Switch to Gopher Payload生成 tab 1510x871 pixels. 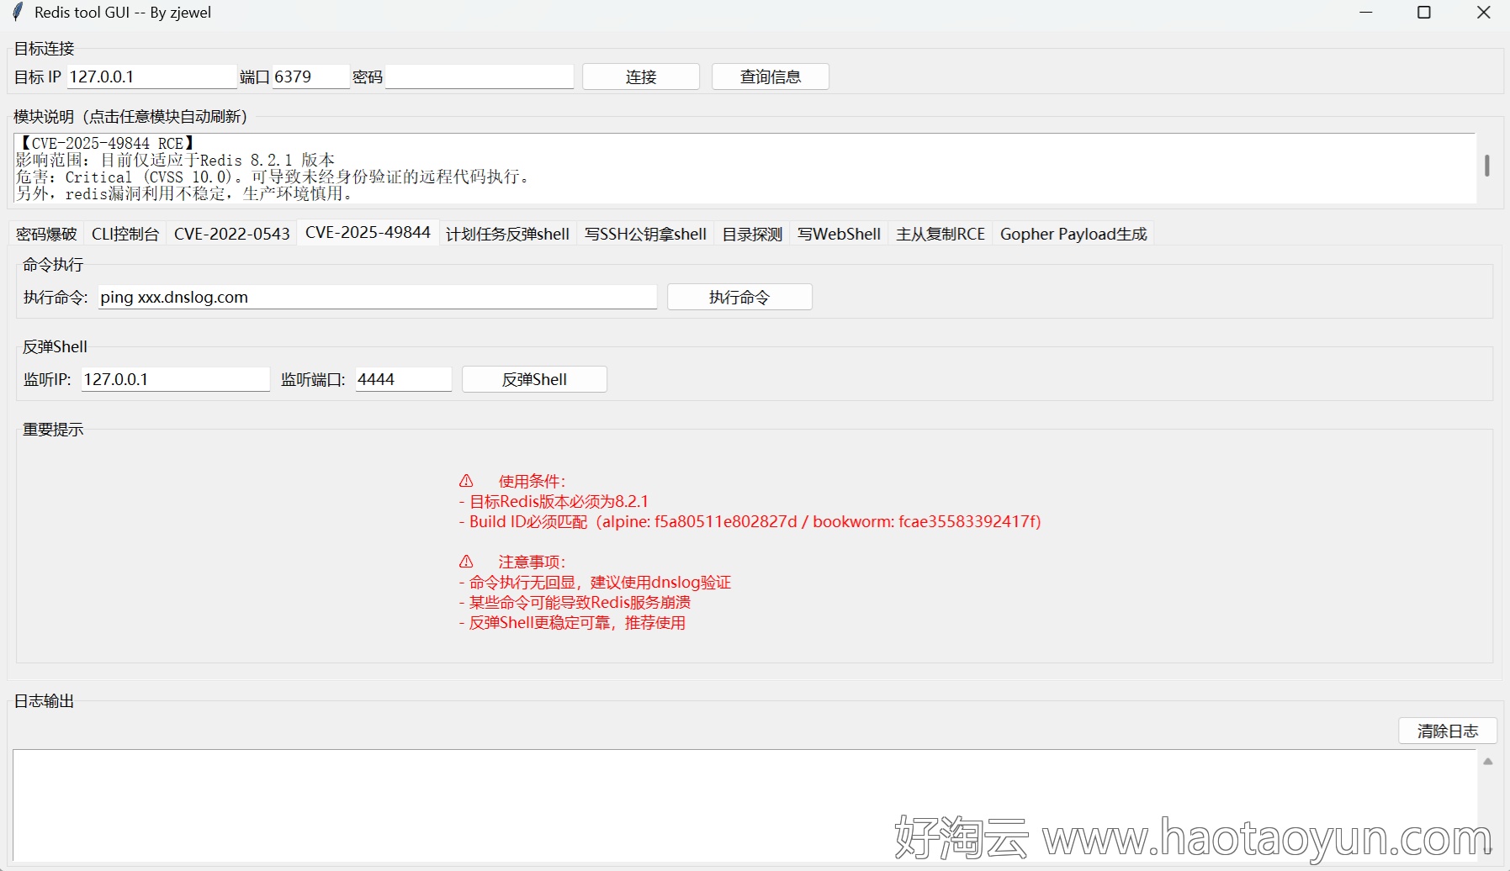click(x=1073, y=234)
